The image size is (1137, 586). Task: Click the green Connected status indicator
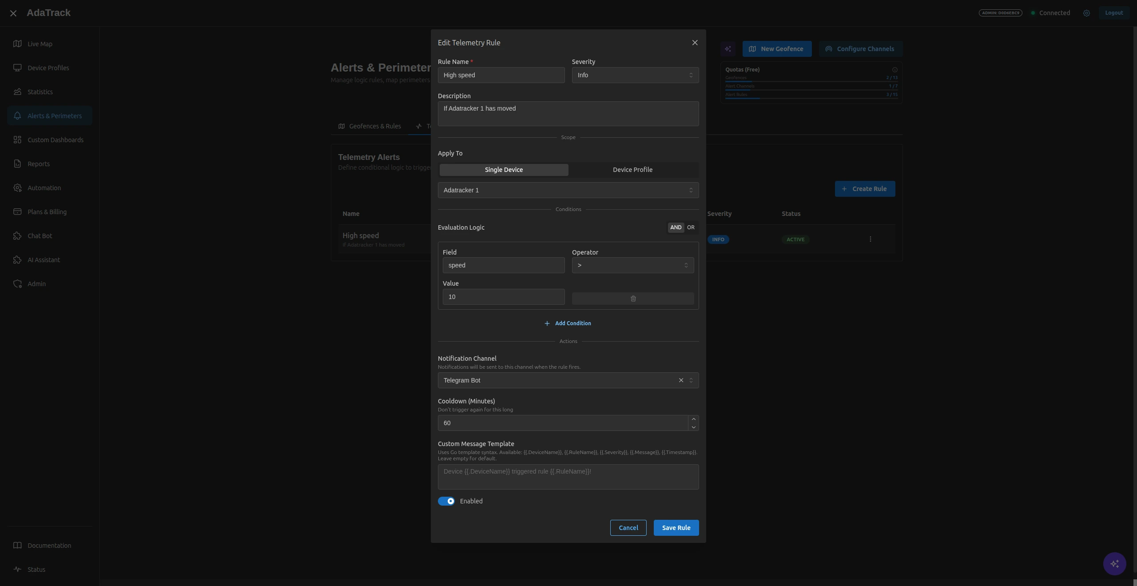point(1050,13)
